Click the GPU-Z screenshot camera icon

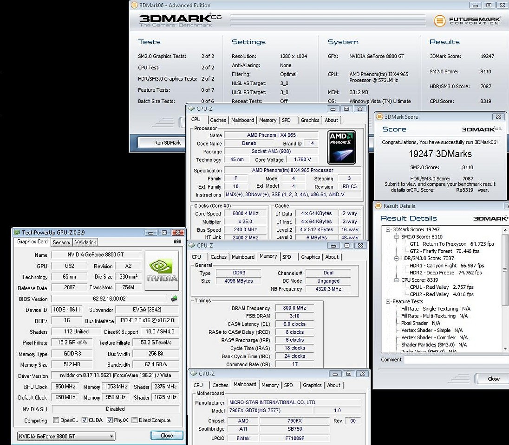tap(177, 242)
